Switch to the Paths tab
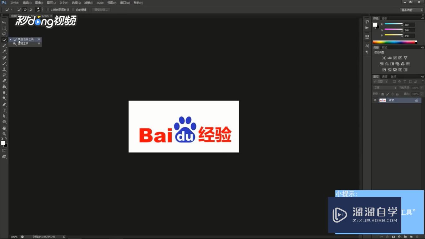The width and height of the screenshot is (425, 239). [394, 77]
